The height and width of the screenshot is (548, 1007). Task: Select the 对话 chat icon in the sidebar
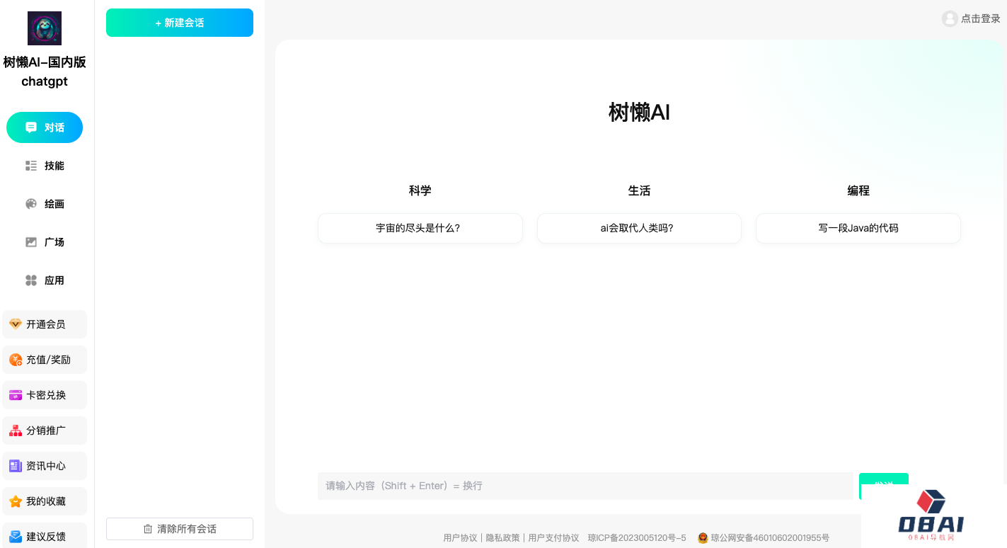(x=45, y=127)
